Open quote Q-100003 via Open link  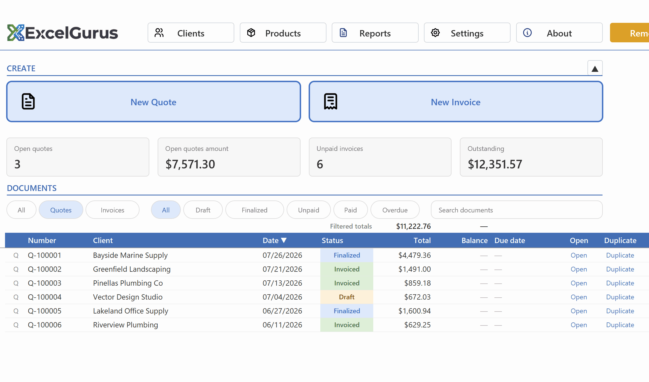tap(579, 283)
